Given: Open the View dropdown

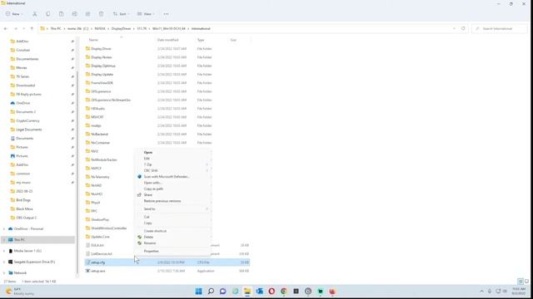Looking at the screenshot, I should [146, 14].
